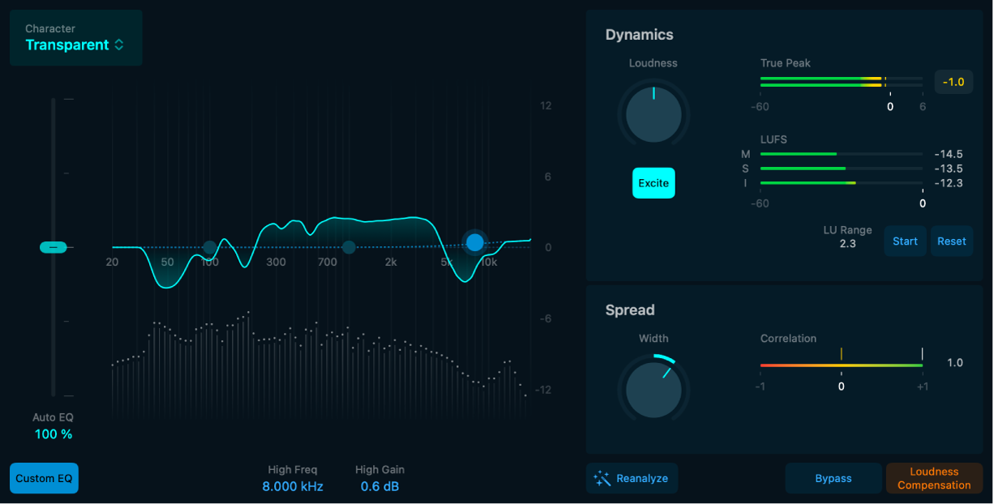Click the True Peak meter

(842, 82)
